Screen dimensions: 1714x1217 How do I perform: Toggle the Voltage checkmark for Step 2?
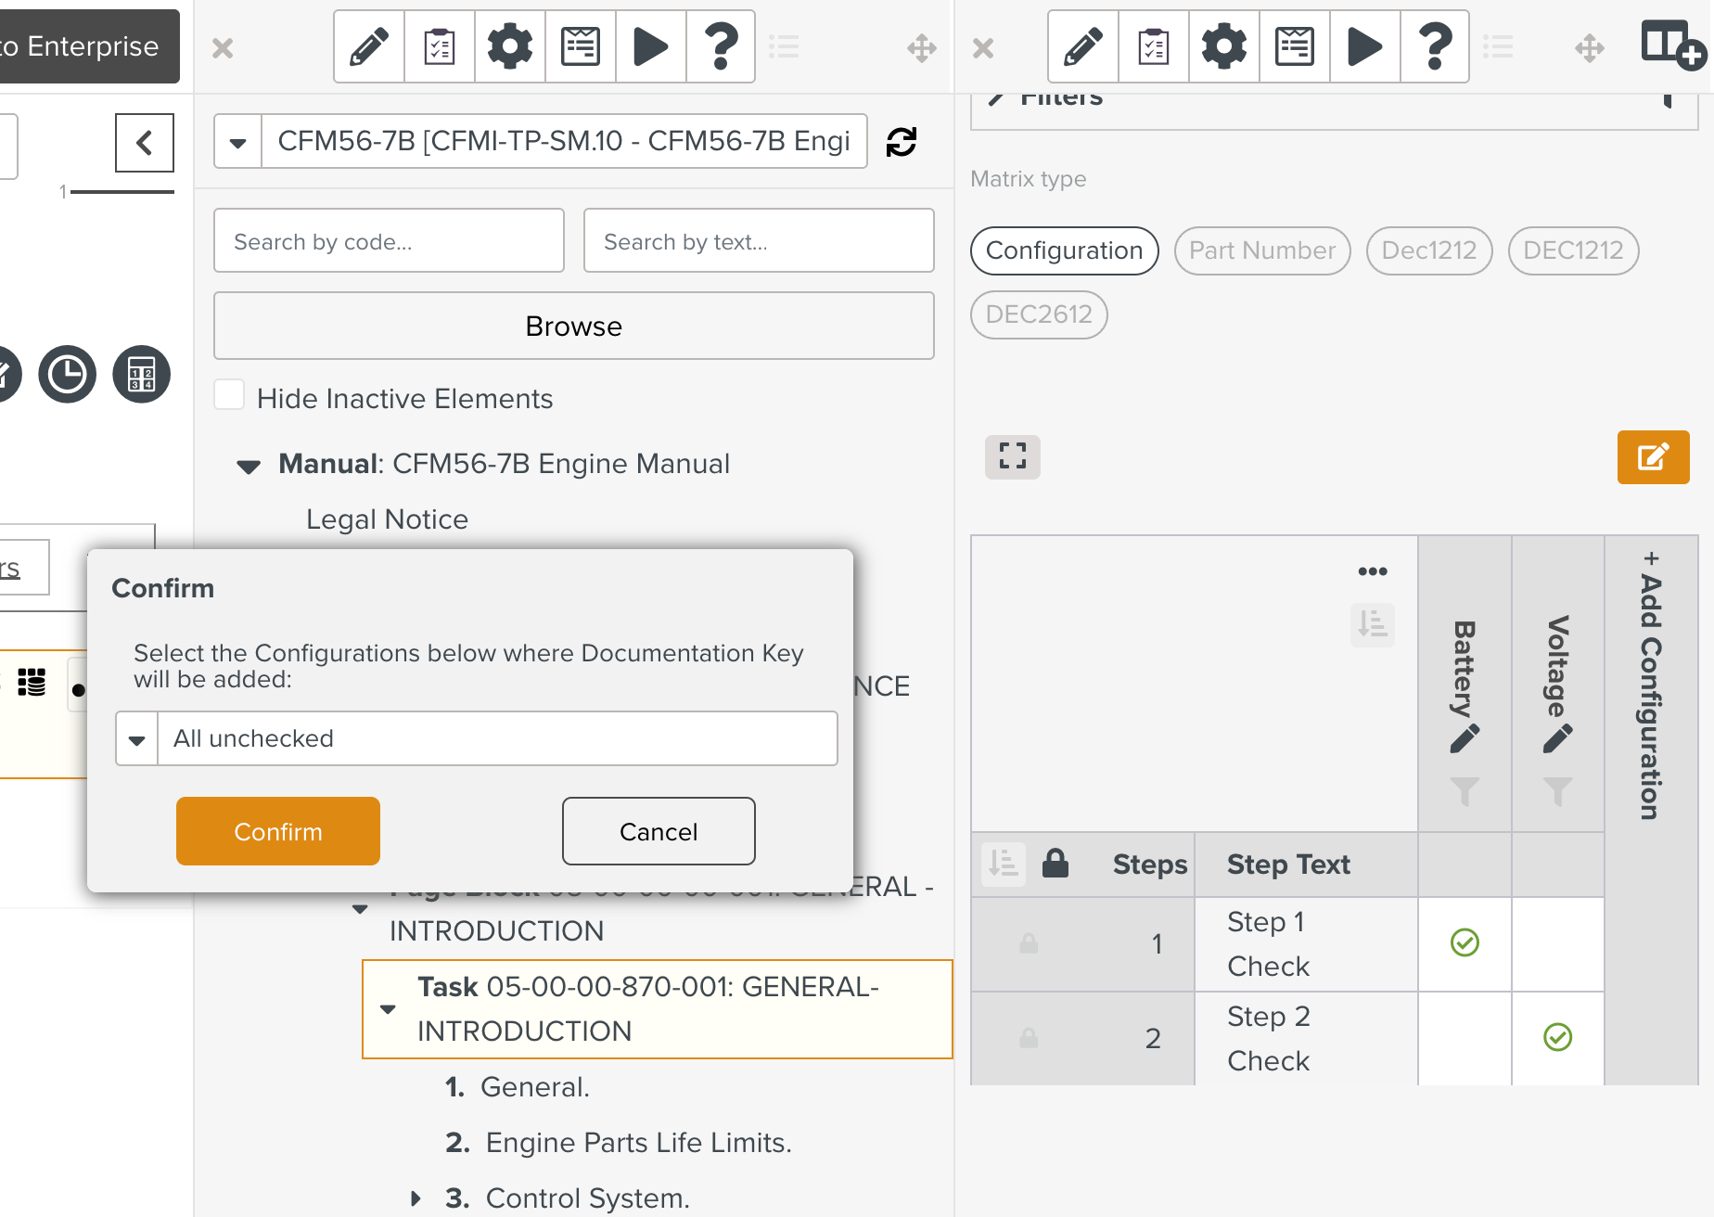coord(1557,1037)
